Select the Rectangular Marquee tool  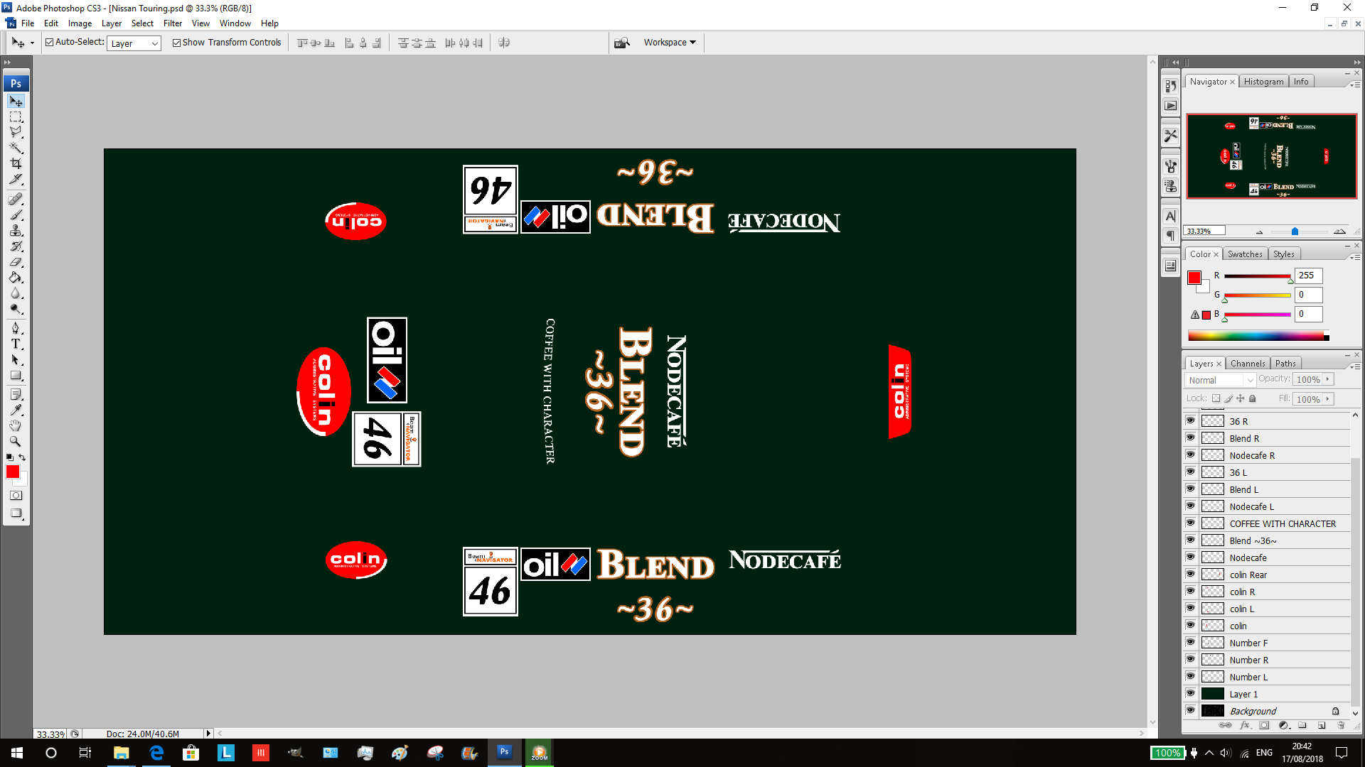16,117
